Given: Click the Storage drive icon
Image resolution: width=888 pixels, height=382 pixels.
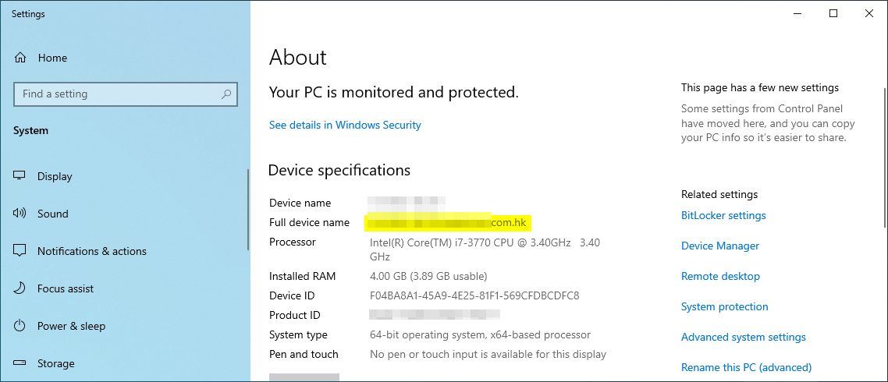Looking at the screenshot, I should click(x=20, y=363).
